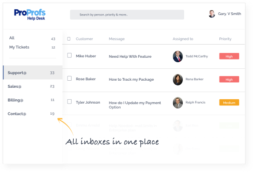Screen dimensions: 253x172
Task: Click the Assigned to column header
Action: coord(183,39)
